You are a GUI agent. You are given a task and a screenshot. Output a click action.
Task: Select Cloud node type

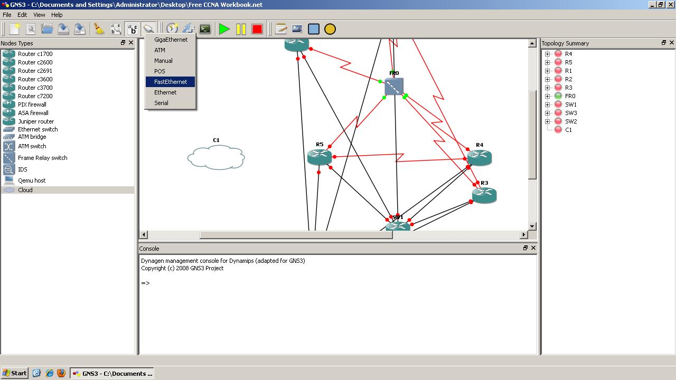[68, 190]
